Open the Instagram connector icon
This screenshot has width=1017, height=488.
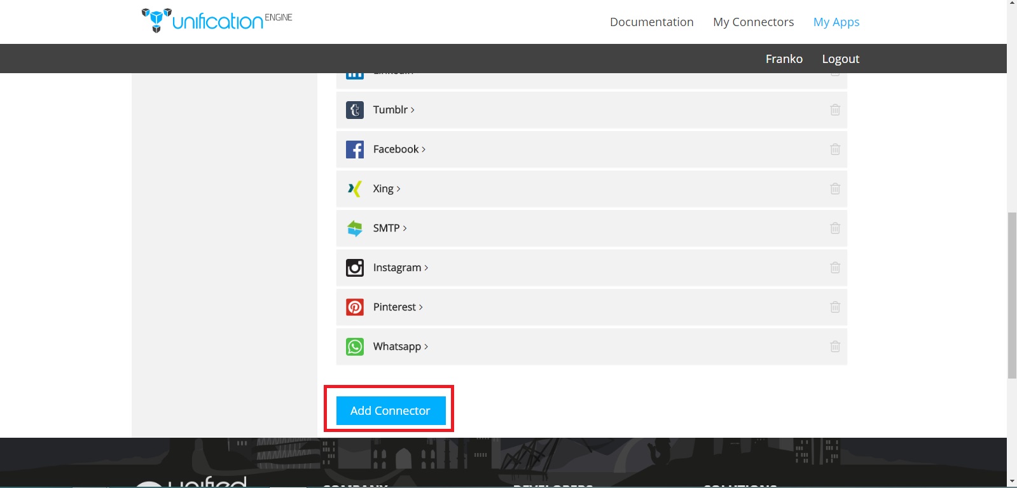(355, 268)
